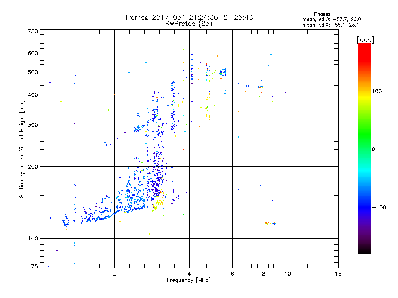This screenshot has height=298, width=398.
Task: Click the 'Phases' header label
Action: click(322, 14)
